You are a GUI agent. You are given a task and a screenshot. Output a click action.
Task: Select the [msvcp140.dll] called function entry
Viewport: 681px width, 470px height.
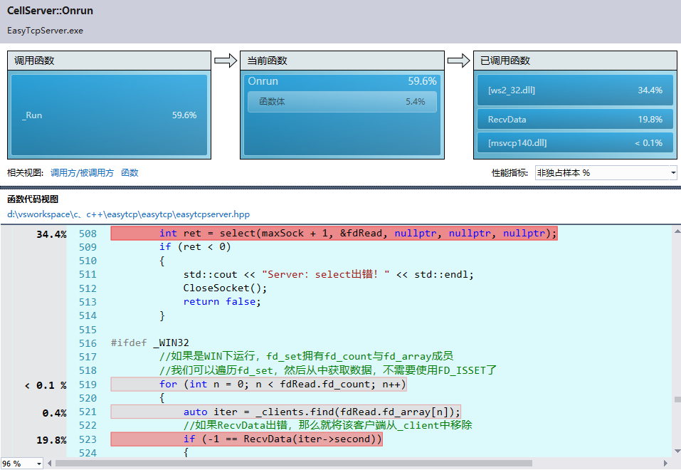[x=575, y=142]
